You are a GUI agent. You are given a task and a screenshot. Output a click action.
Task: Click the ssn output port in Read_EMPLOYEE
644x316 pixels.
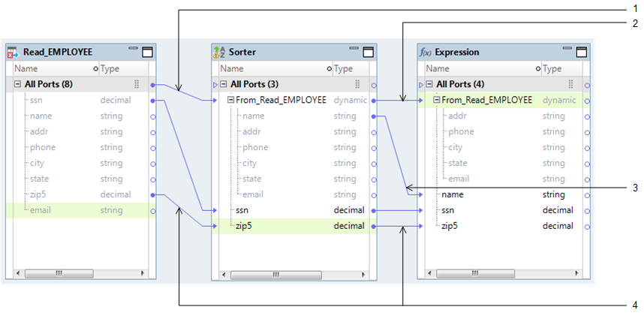click(152, 100)
